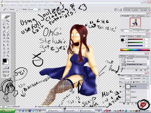Open code-chech taskbar button
The image size is (151, 113).
point(87,111)
